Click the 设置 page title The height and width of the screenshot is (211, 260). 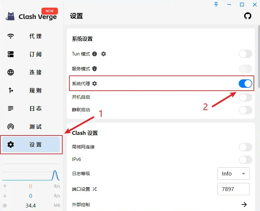[x=76, y=16]
